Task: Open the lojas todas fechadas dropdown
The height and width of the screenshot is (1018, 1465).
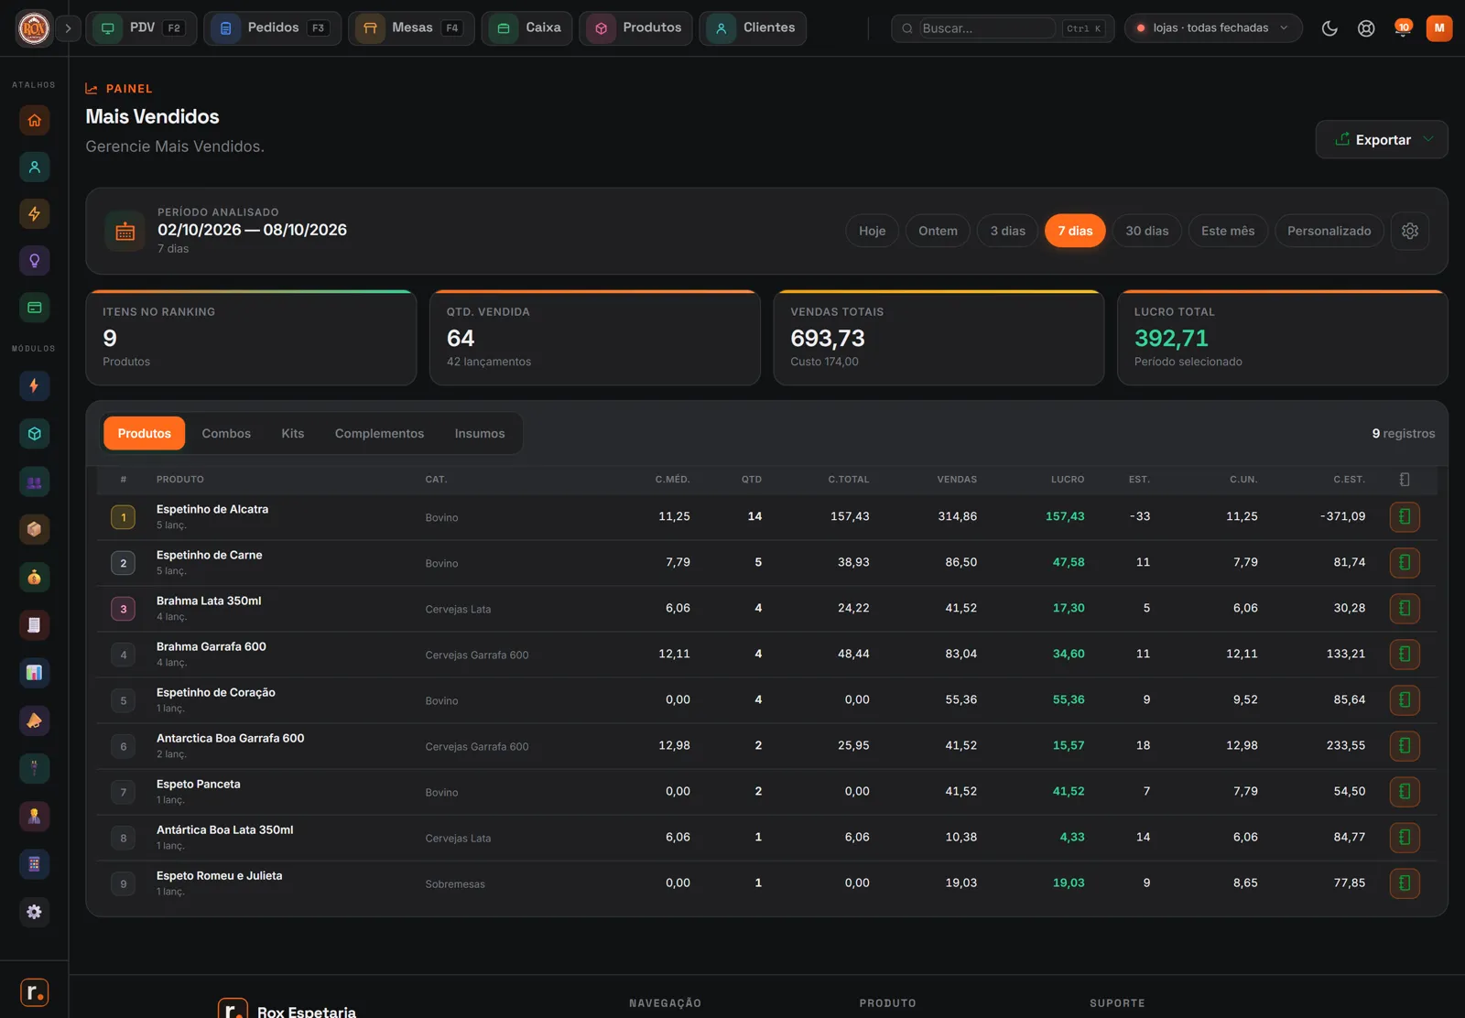Action: click(1212, 28)
